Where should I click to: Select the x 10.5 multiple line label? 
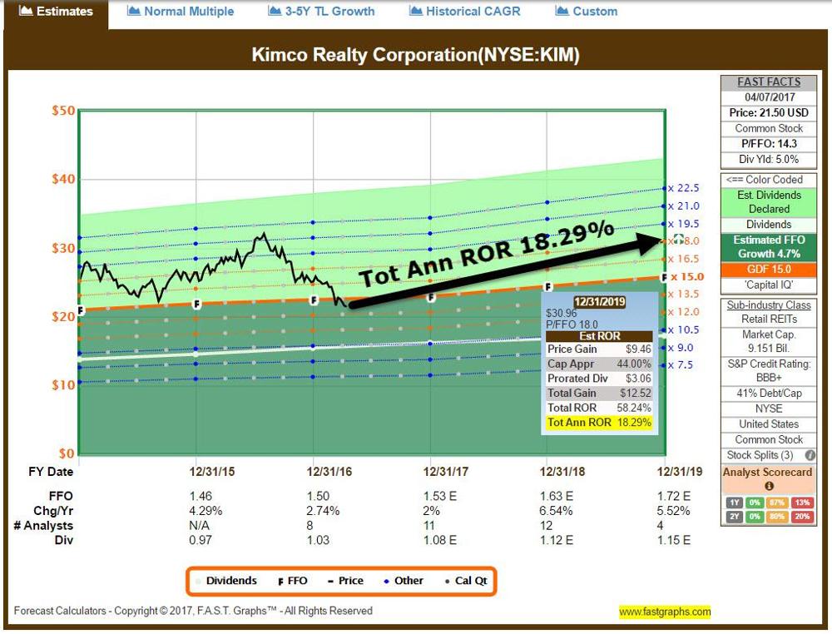click(x=684, y=330)
